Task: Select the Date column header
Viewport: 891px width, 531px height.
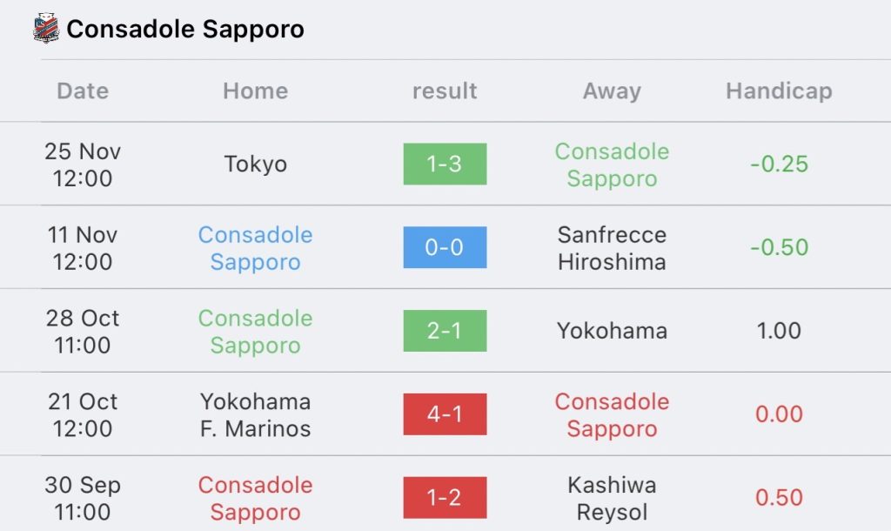Action: [x=83, y=91]
